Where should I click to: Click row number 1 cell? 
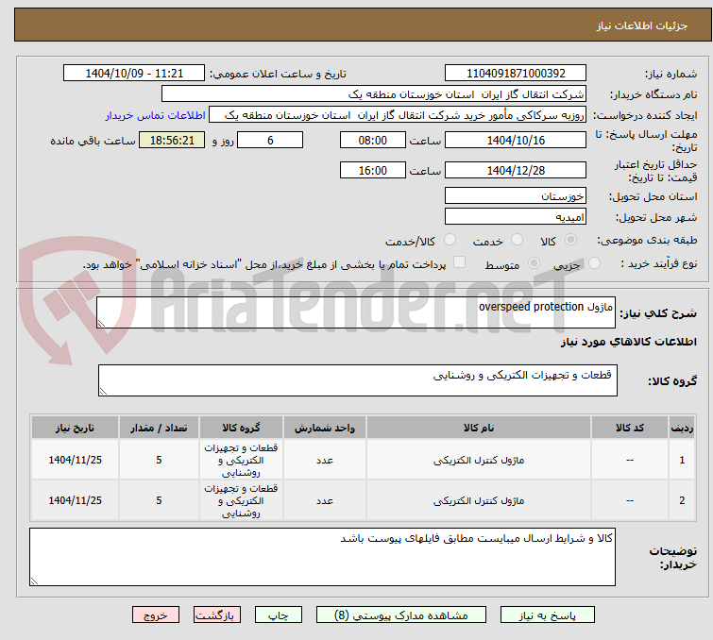(x=682, y=460)
